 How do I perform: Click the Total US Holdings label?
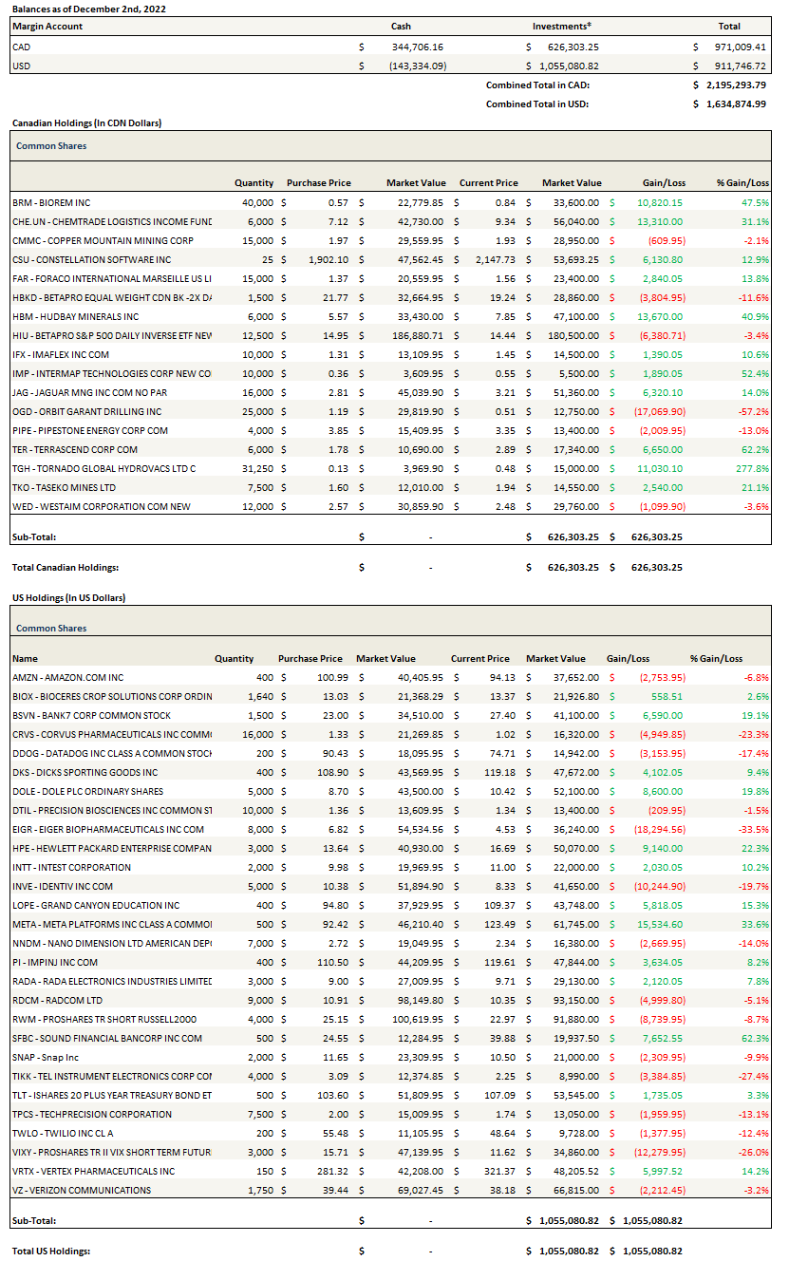51,1251
